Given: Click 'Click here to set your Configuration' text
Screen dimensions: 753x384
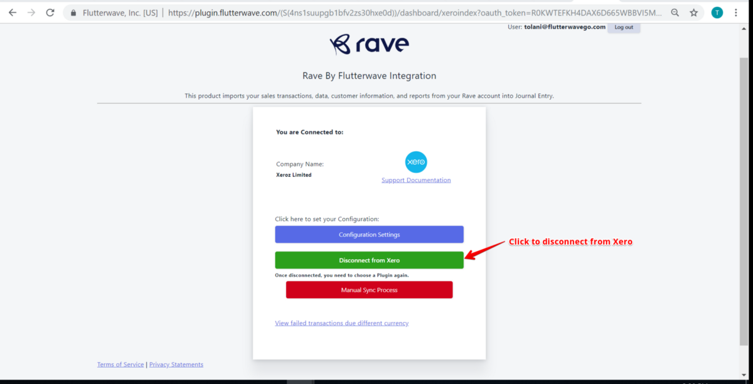Looking at the screenshot, I should [x=327, y=219].
